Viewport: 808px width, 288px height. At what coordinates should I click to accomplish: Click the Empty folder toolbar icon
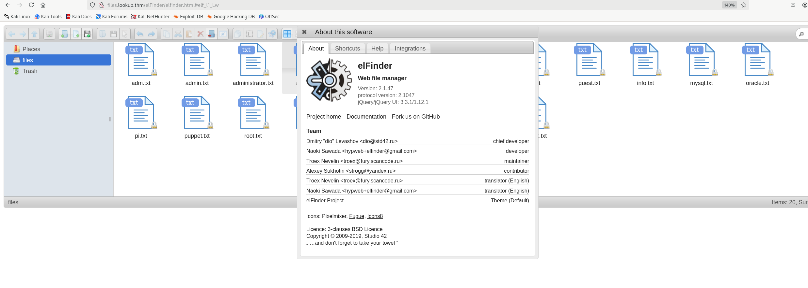pyautogui.click(x=212, y=34)
